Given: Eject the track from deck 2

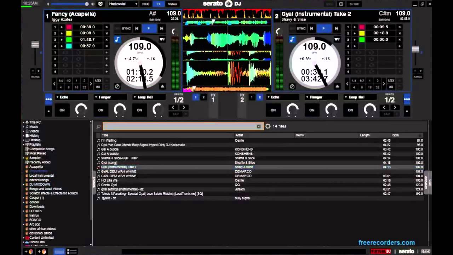Looking at the screenshot, I should pos(337,86).
